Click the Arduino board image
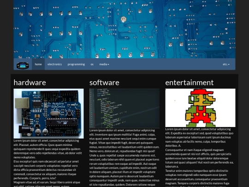The height and width of the screenshot is (187, 249). pos(48,114)
